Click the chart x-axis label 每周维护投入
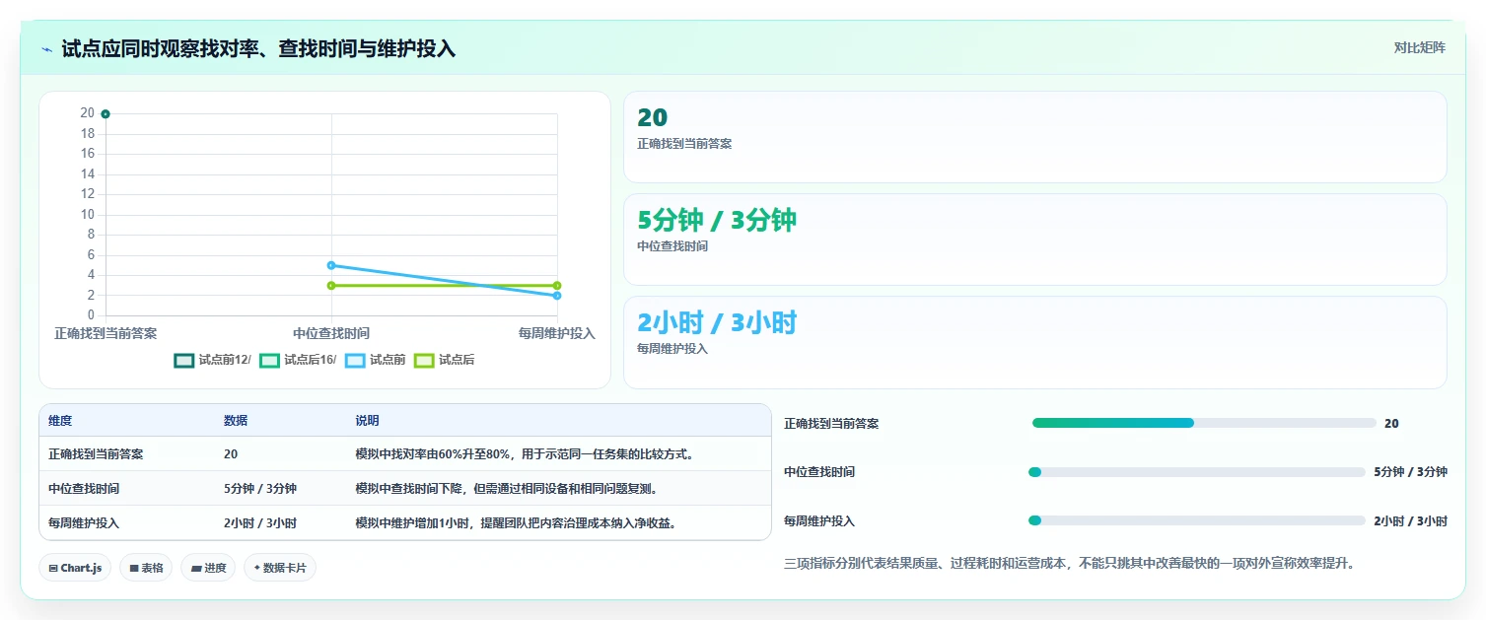 pyautogui.click(x=557, y=333)
